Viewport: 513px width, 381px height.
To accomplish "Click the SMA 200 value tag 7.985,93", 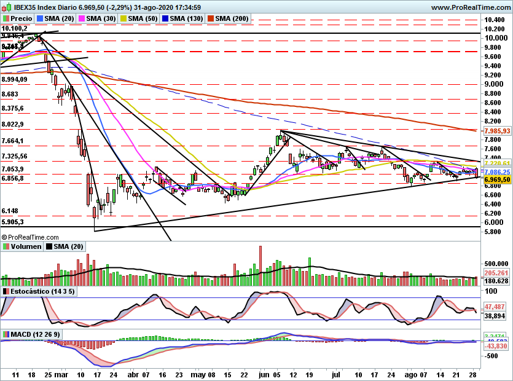I will coord(497,131).
